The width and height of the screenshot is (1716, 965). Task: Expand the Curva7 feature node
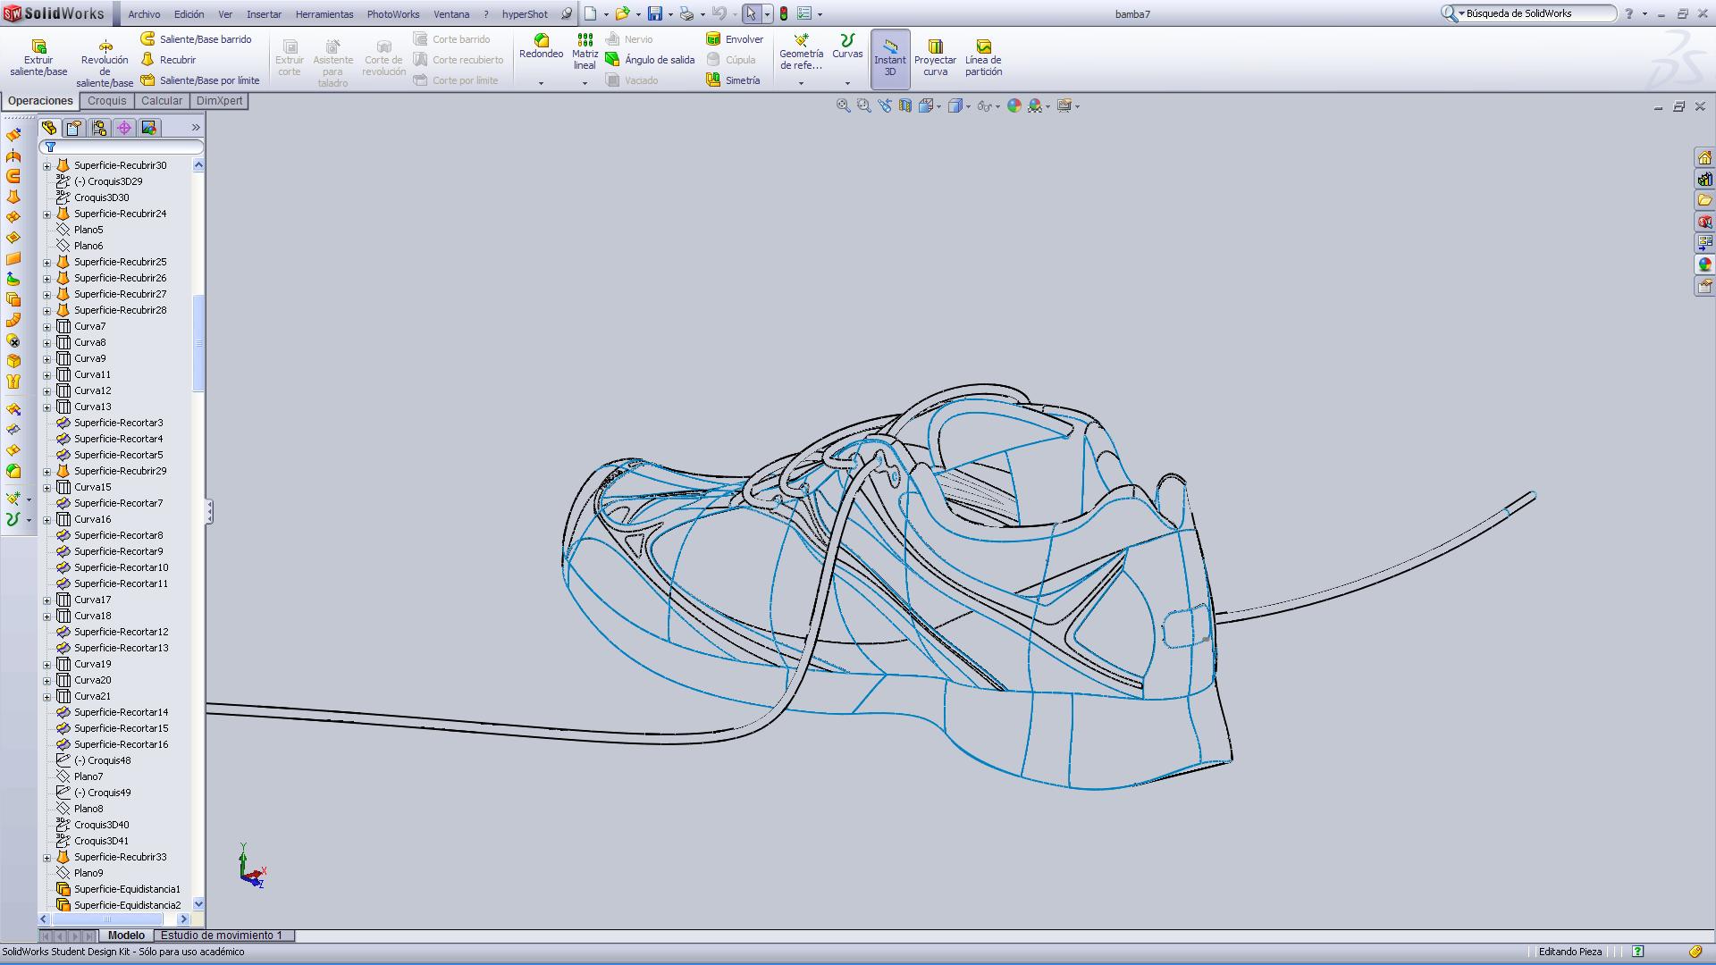click(x=47, y=327)
